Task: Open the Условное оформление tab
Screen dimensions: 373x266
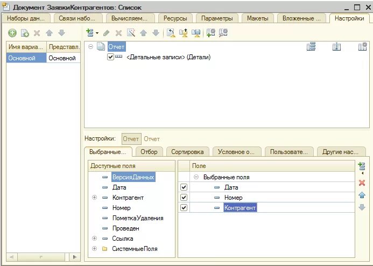Action: point(236,152)
